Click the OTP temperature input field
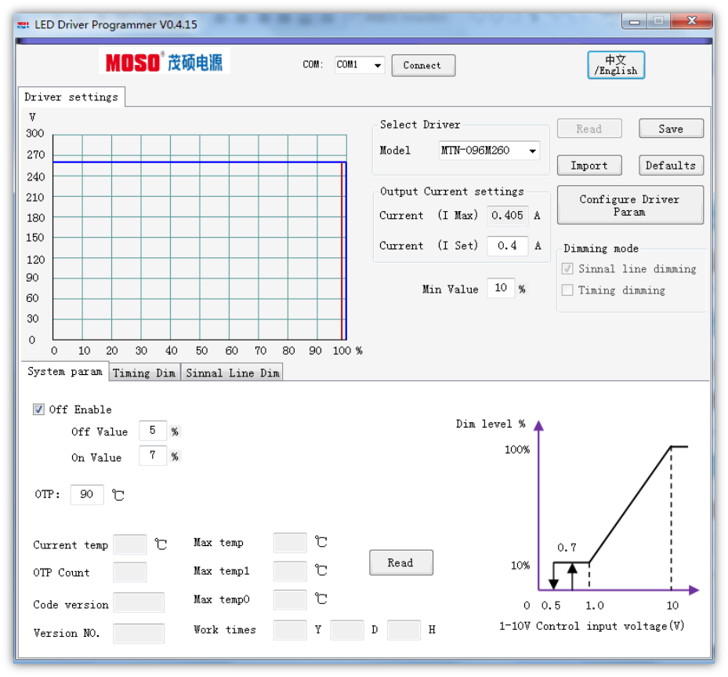 point(87,494)
